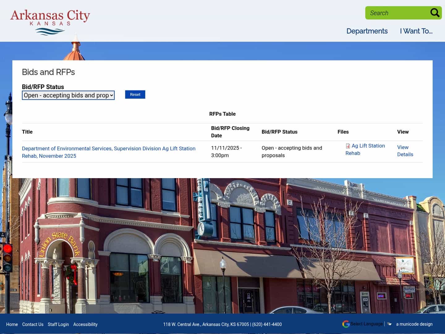Click the Reset button
Viewport: 445px width, 334px height.
pos(135,94)
